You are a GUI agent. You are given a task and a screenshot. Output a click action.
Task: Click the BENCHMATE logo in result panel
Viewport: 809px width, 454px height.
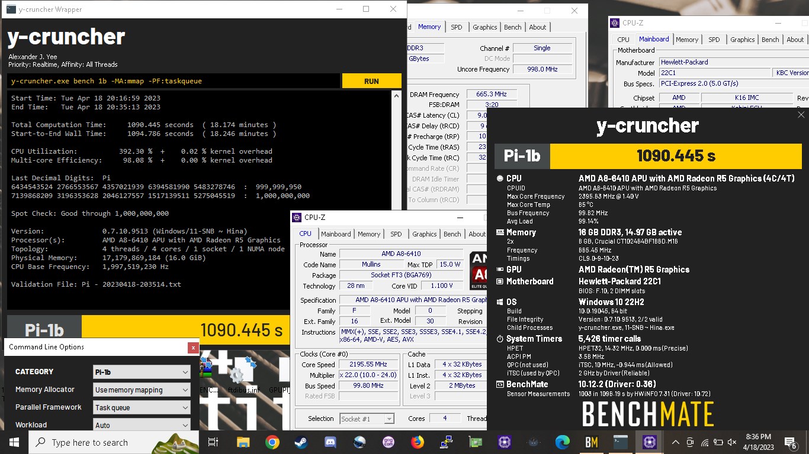point(648,414)
